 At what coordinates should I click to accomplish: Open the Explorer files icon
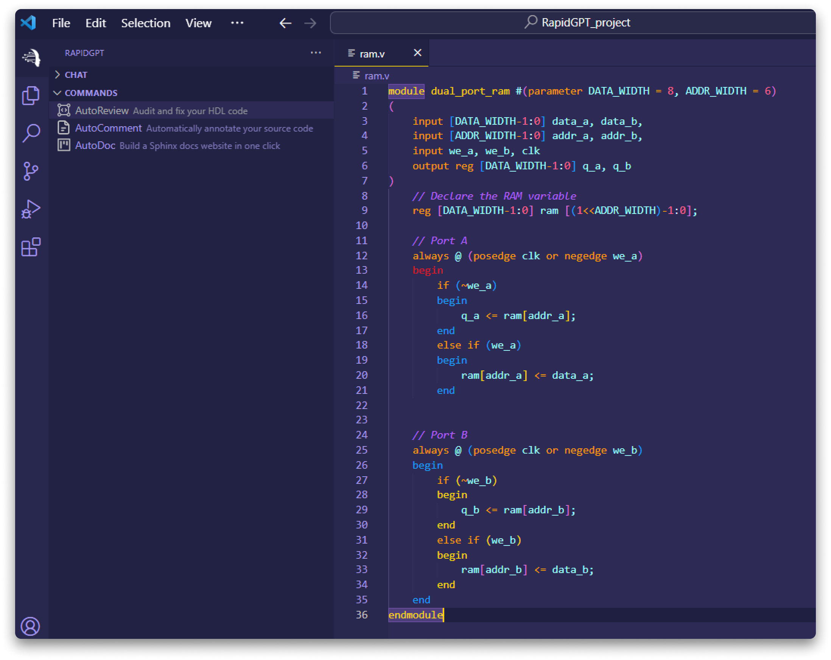pyautogui.click(x=31, y=95)
